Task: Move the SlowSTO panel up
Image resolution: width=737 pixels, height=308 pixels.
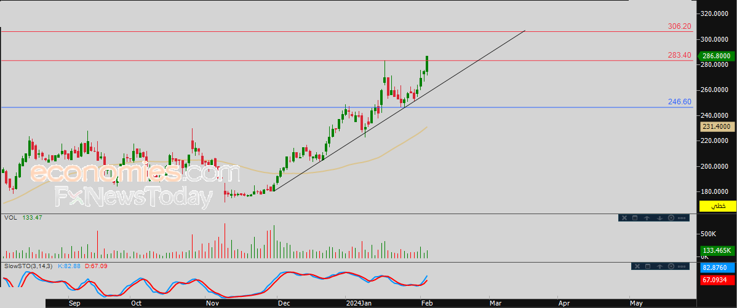Action: pyautogui.click(x=660, y=266)
